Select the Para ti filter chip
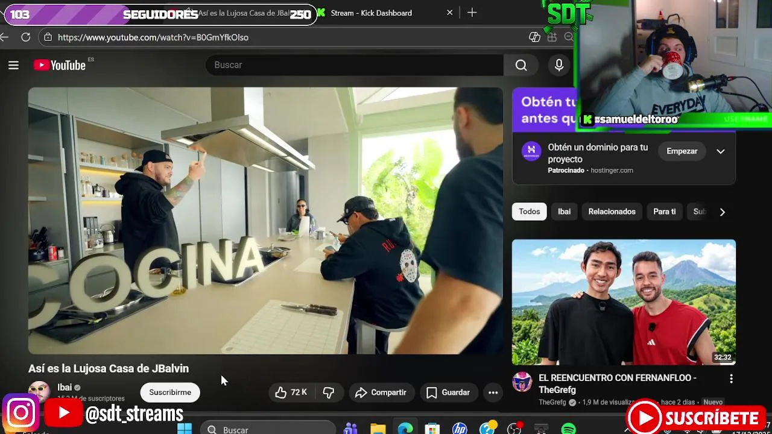Image resolution: width=772 pixels, height=434 pixels. (x=665, y=212)
